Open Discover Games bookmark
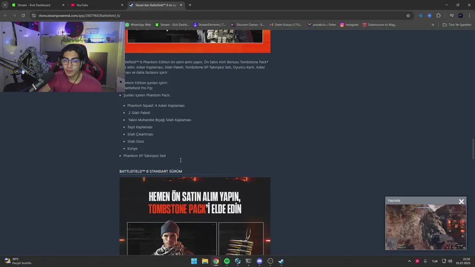This screenshot has width=475, height=267. tap(248, 25)
